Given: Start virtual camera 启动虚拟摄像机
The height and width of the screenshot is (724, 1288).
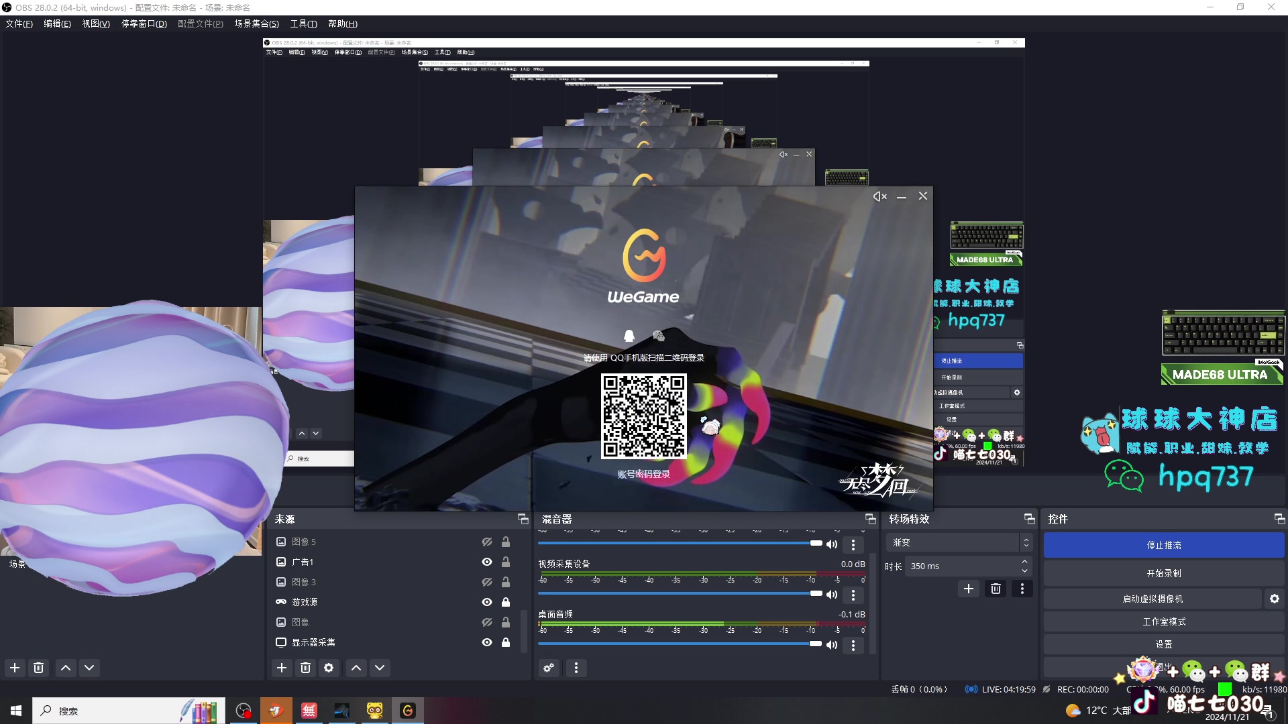Looking at the screenshot, I should point(1152,599).
